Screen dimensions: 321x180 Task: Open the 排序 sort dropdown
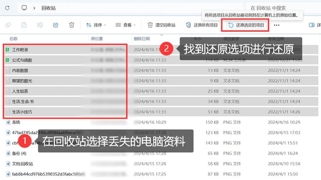(x=96, y=25)
